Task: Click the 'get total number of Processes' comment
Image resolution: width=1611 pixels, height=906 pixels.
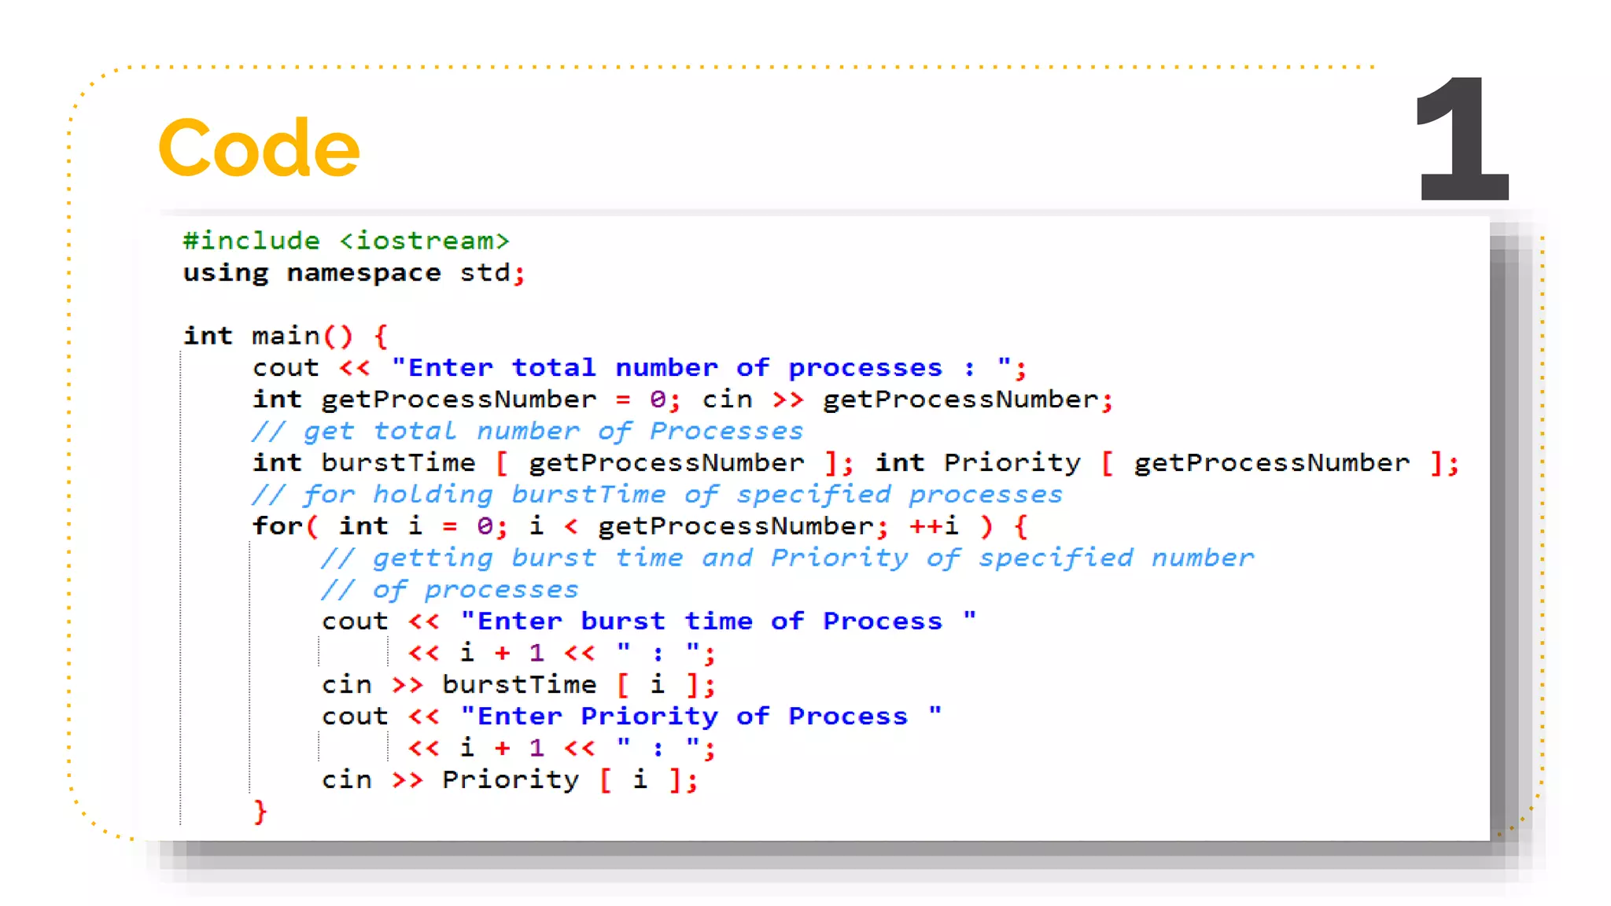Action: [x=527, y=431]
